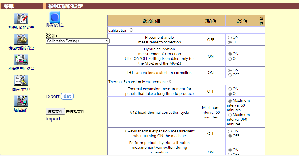Viewport: 299px width, 156px height.
Task: Click the blue 机器的设定 circle icon
Action: pyautogui.click(x=55, y=17)
